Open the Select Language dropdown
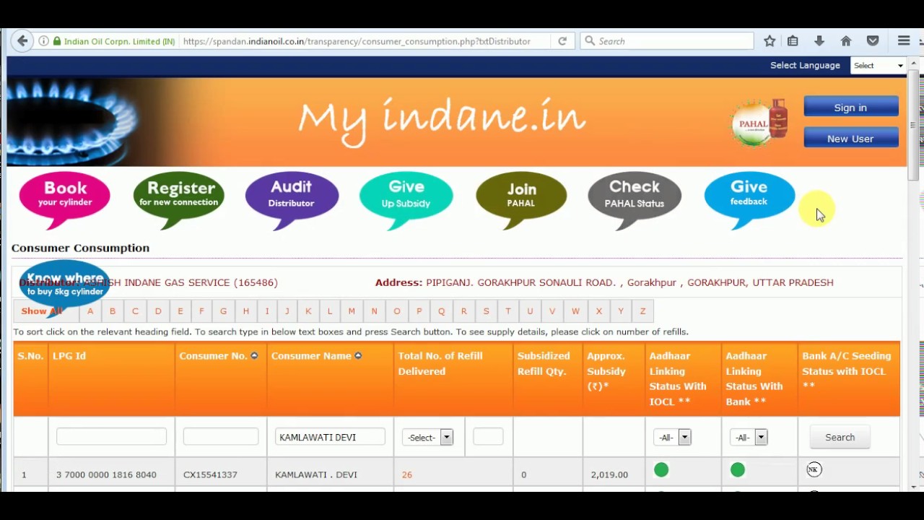924x520 pixels. 878,66
